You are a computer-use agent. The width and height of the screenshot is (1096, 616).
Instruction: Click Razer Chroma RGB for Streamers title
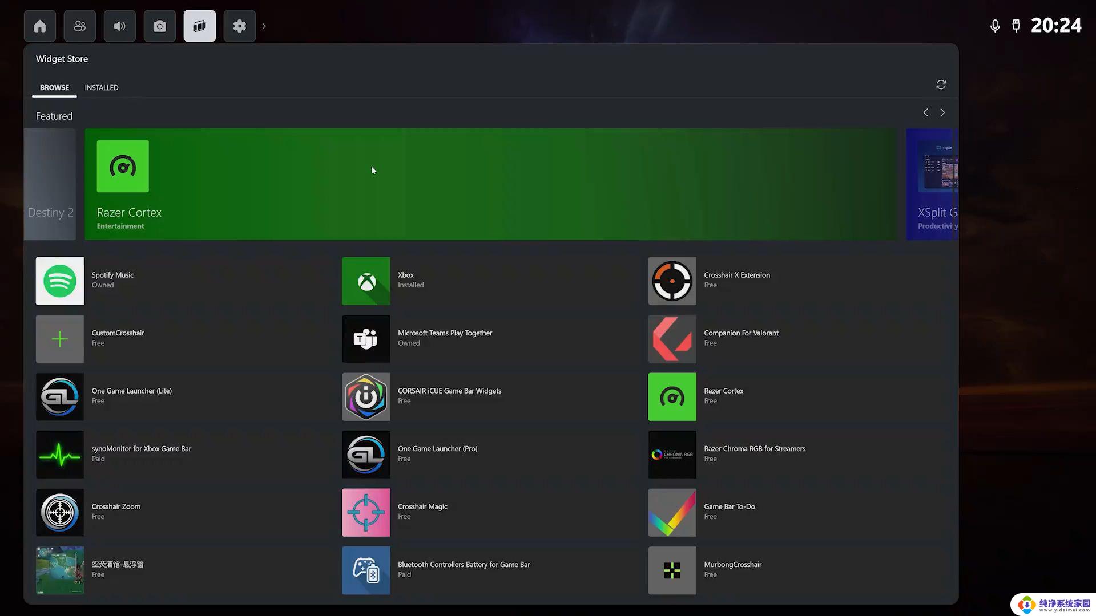point(755,449)
